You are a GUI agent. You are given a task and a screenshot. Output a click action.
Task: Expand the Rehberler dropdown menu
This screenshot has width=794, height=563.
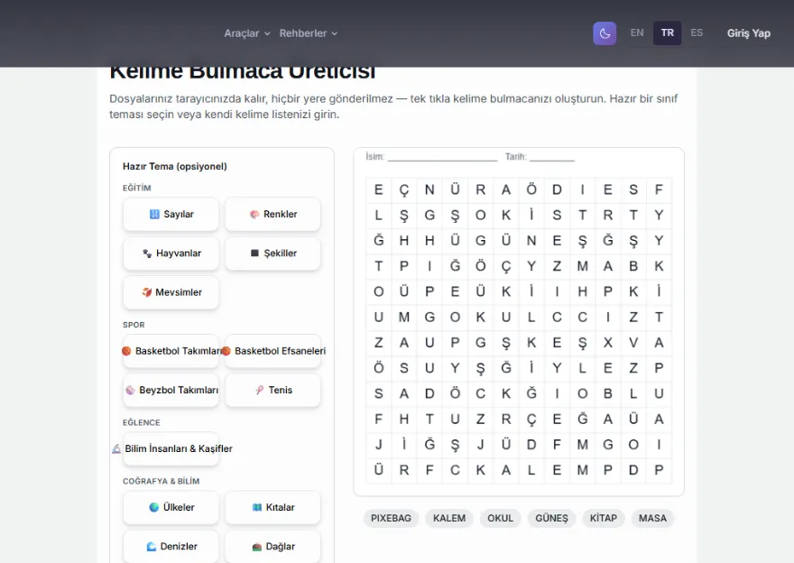309,33
